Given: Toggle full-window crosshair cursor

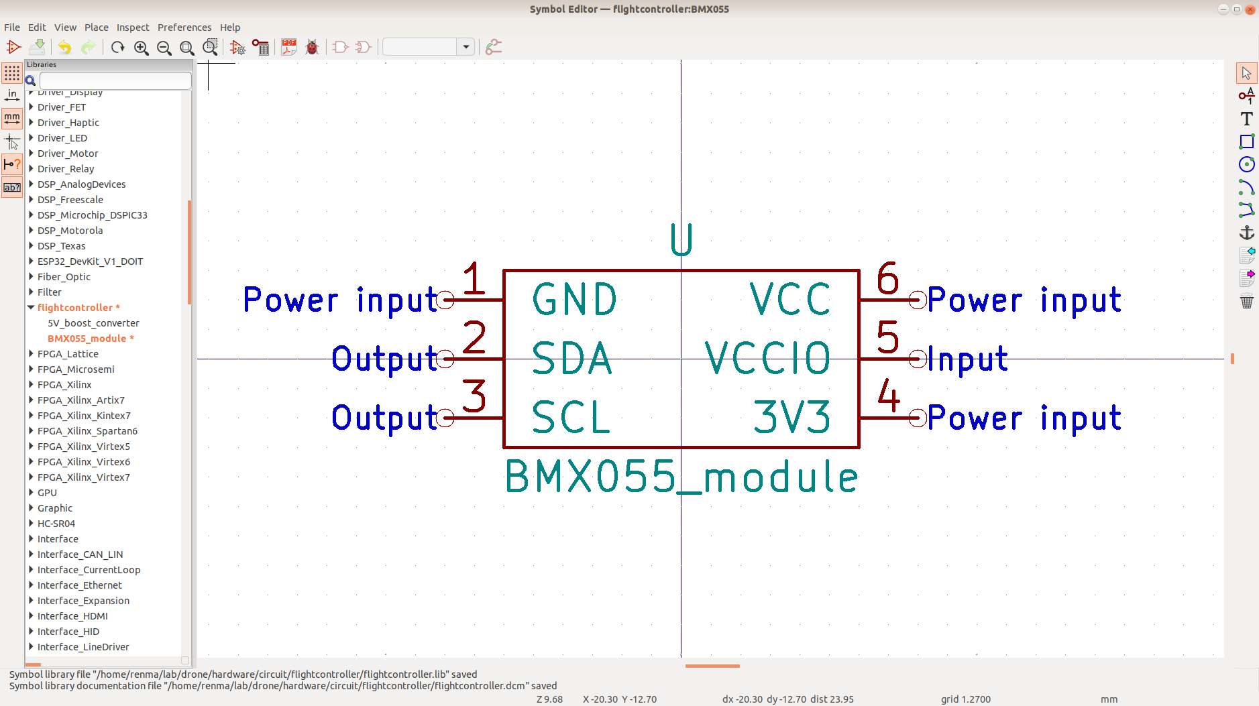Looking at the screenshot, I should [x=12, y=141].
